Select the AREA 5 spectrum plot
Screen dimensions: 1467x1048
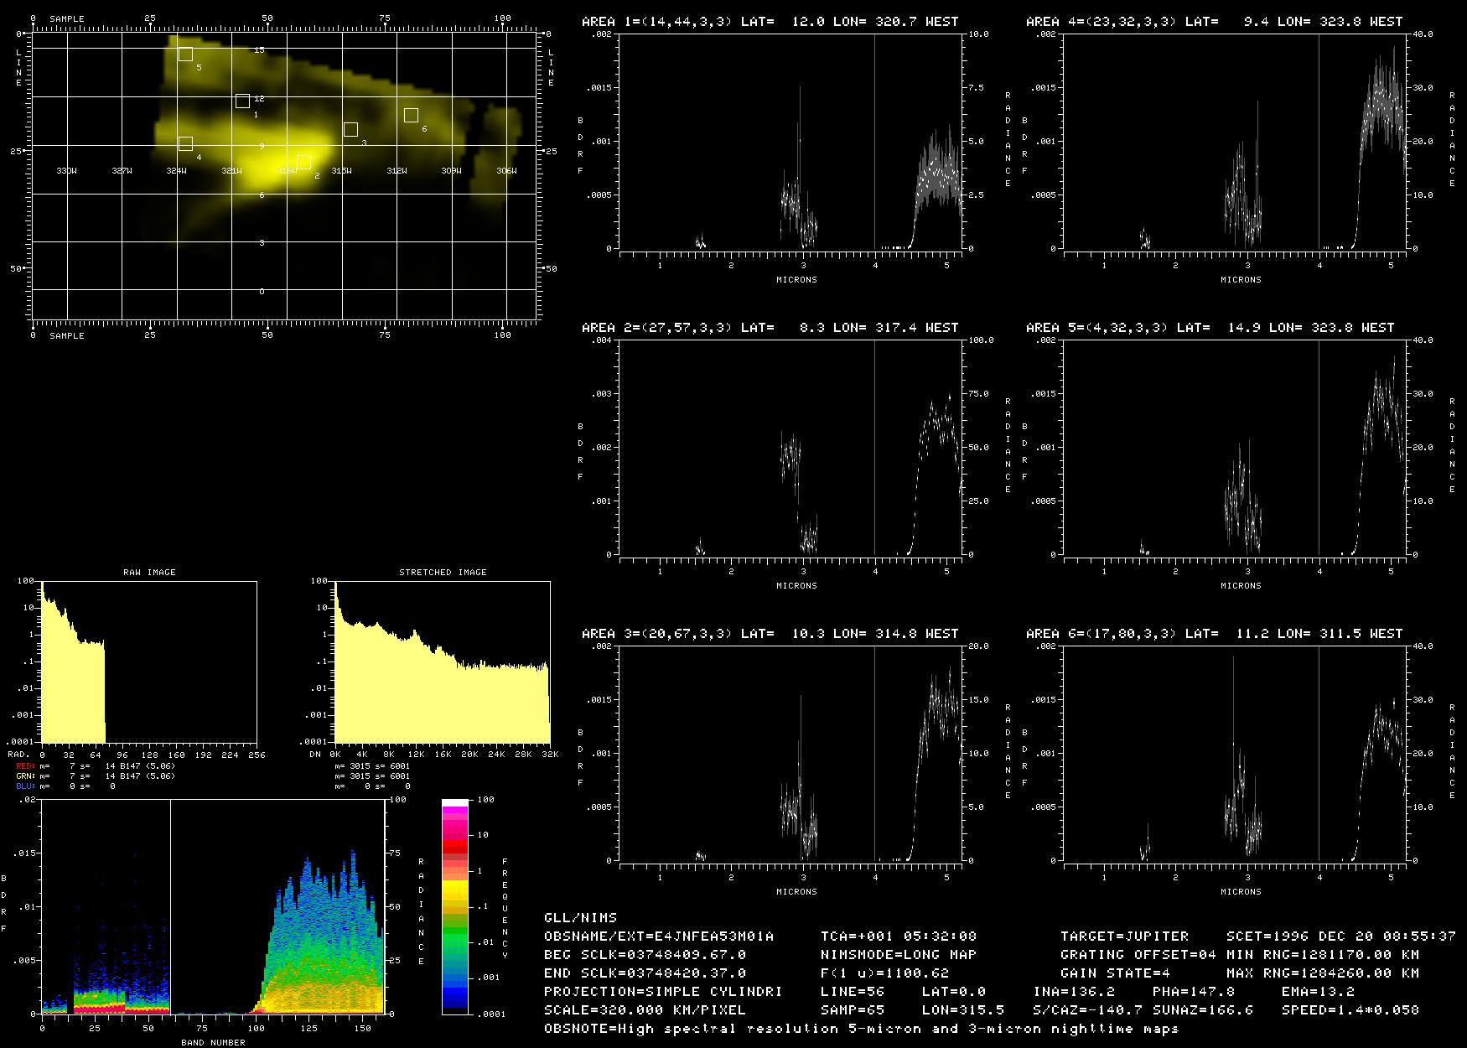coord(1235,448)
